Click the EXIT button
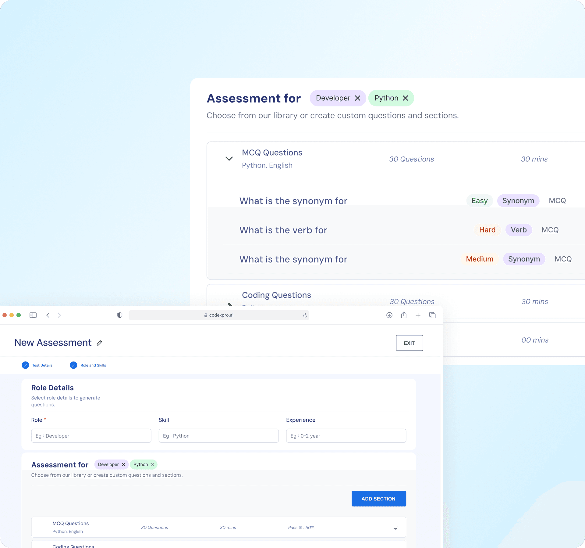The image size is (585, 548). click(x=409, y=343)
